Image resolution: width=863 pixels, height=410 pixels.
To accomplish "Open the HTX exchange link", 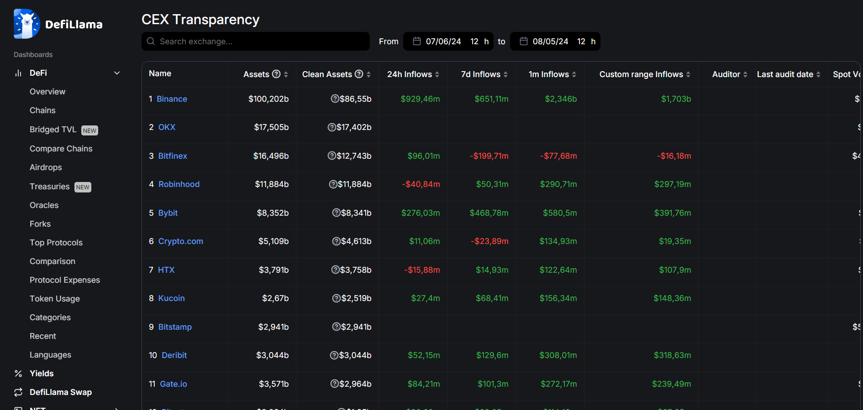I will [x=166, y=270].
